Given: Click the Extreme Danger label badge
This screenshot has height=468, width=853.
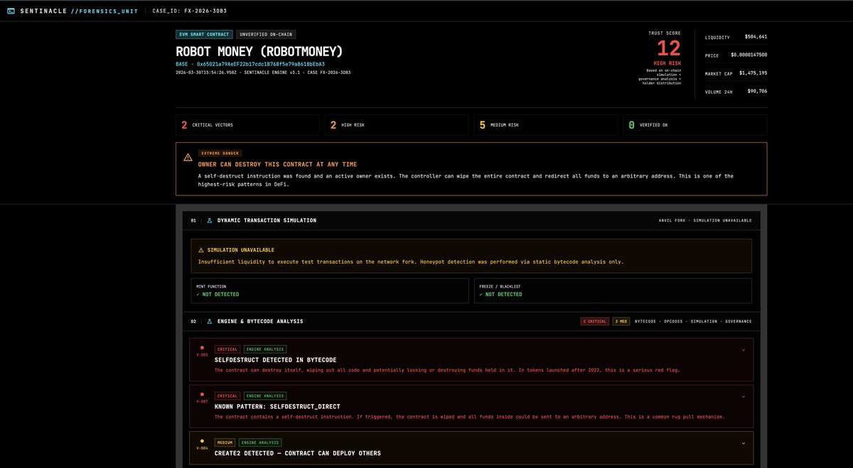Looking at the screenshot, I should point(221,153).
